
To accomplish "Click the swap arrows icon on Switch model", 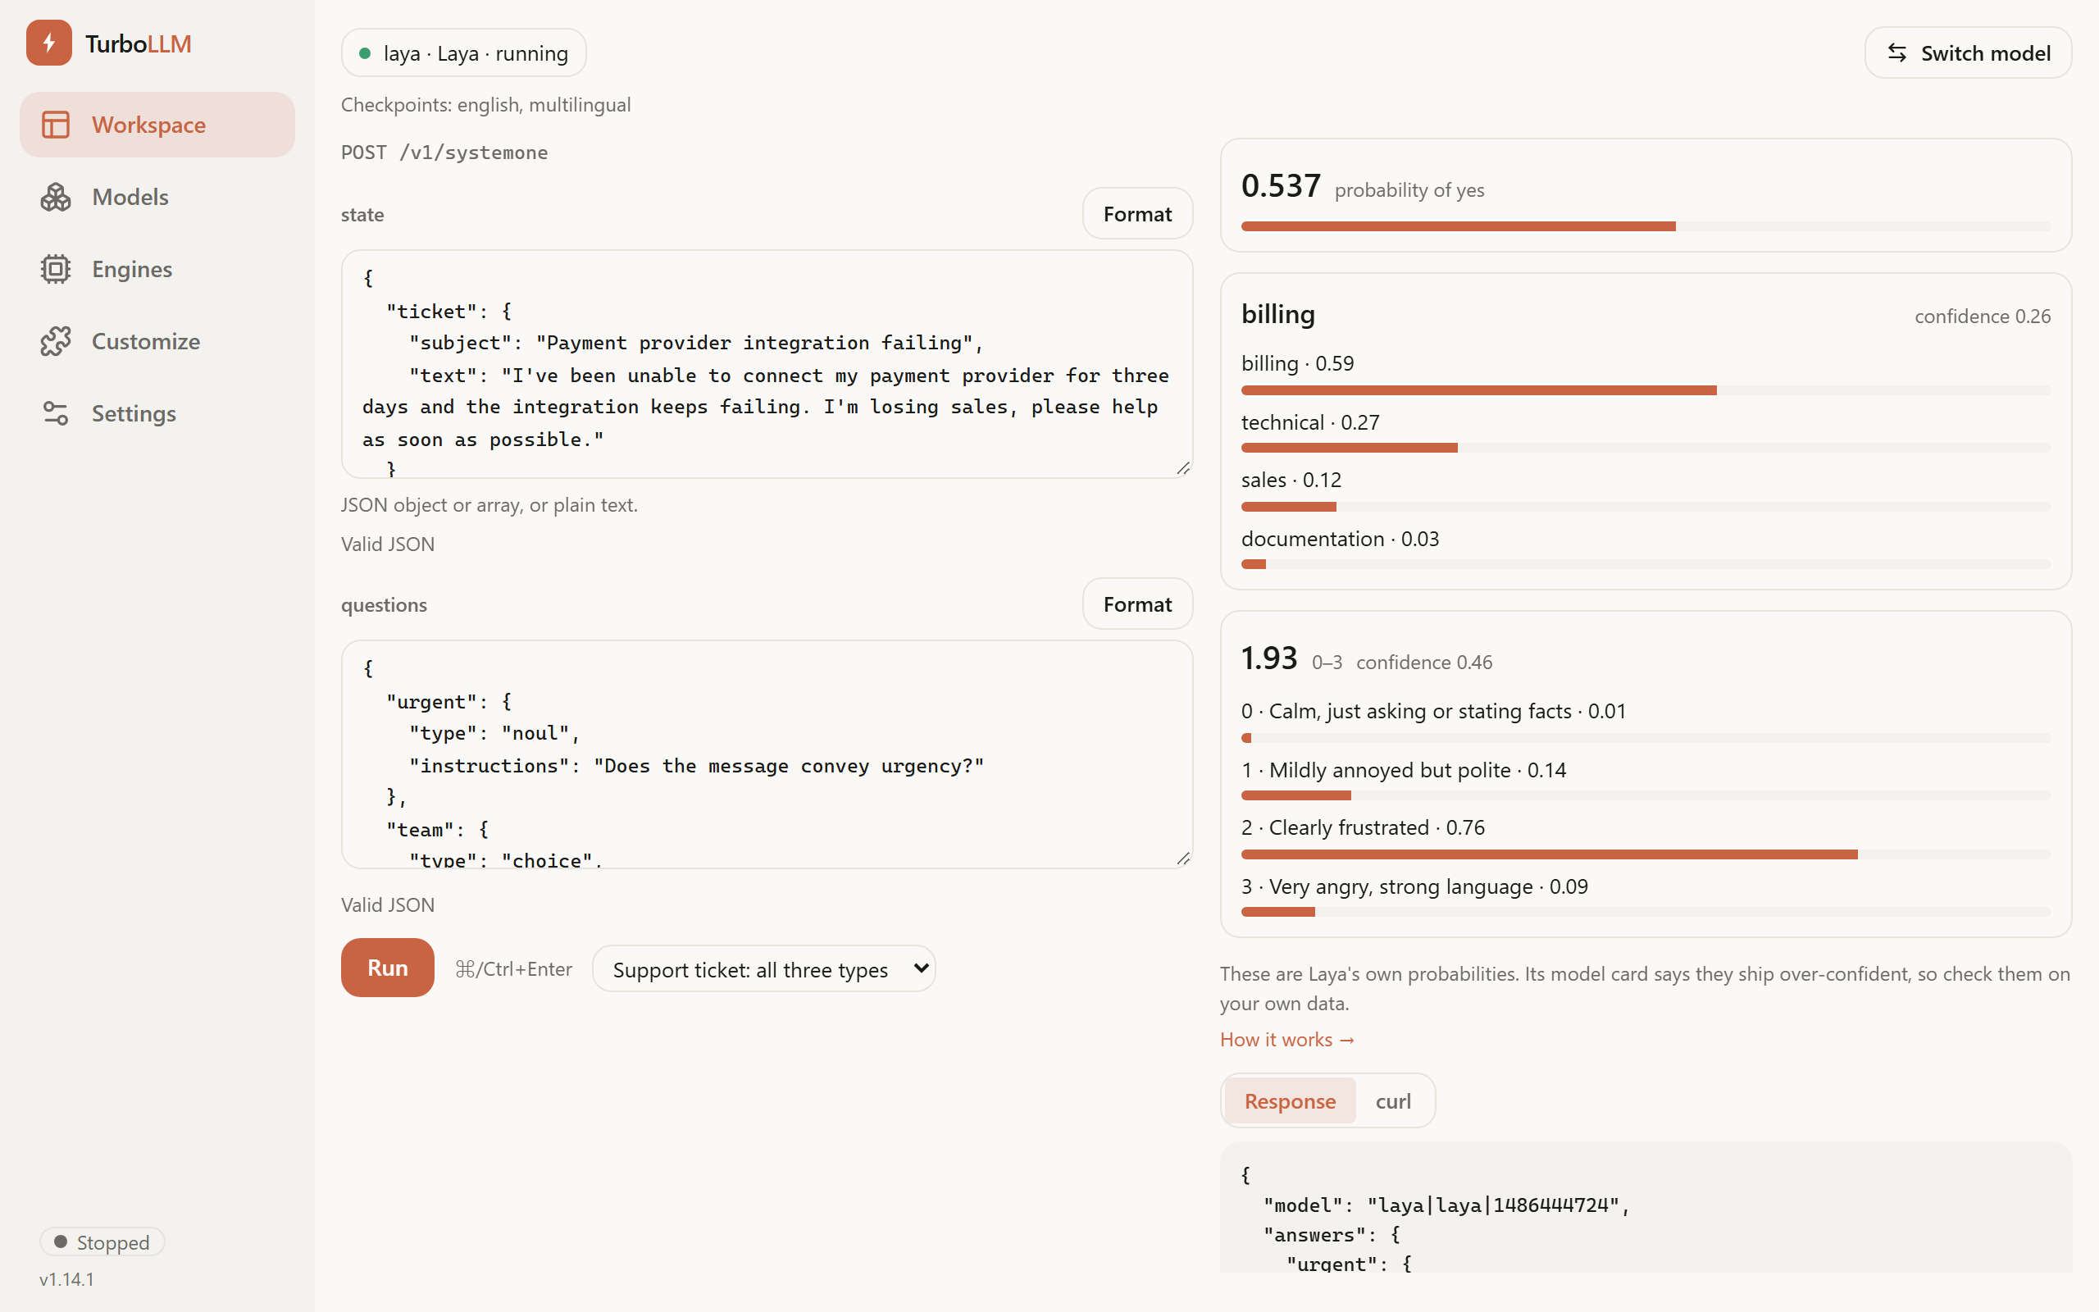I will pos(1897,53).
